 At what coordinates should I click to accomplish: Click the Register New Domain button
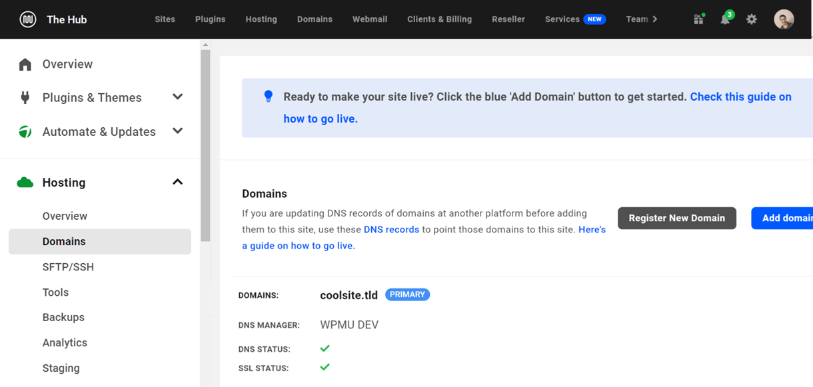tap(677, 218)
